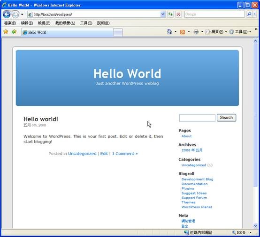Open the 1 Comment » link
This screenshot has height=237, width=260.
(x=125, y=154)
